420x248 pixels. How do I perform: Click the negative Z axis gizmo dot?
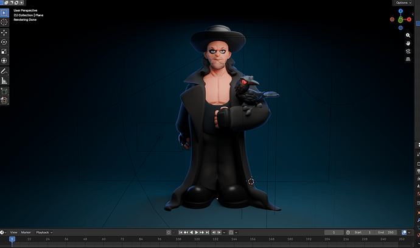[x=401, y=28]
